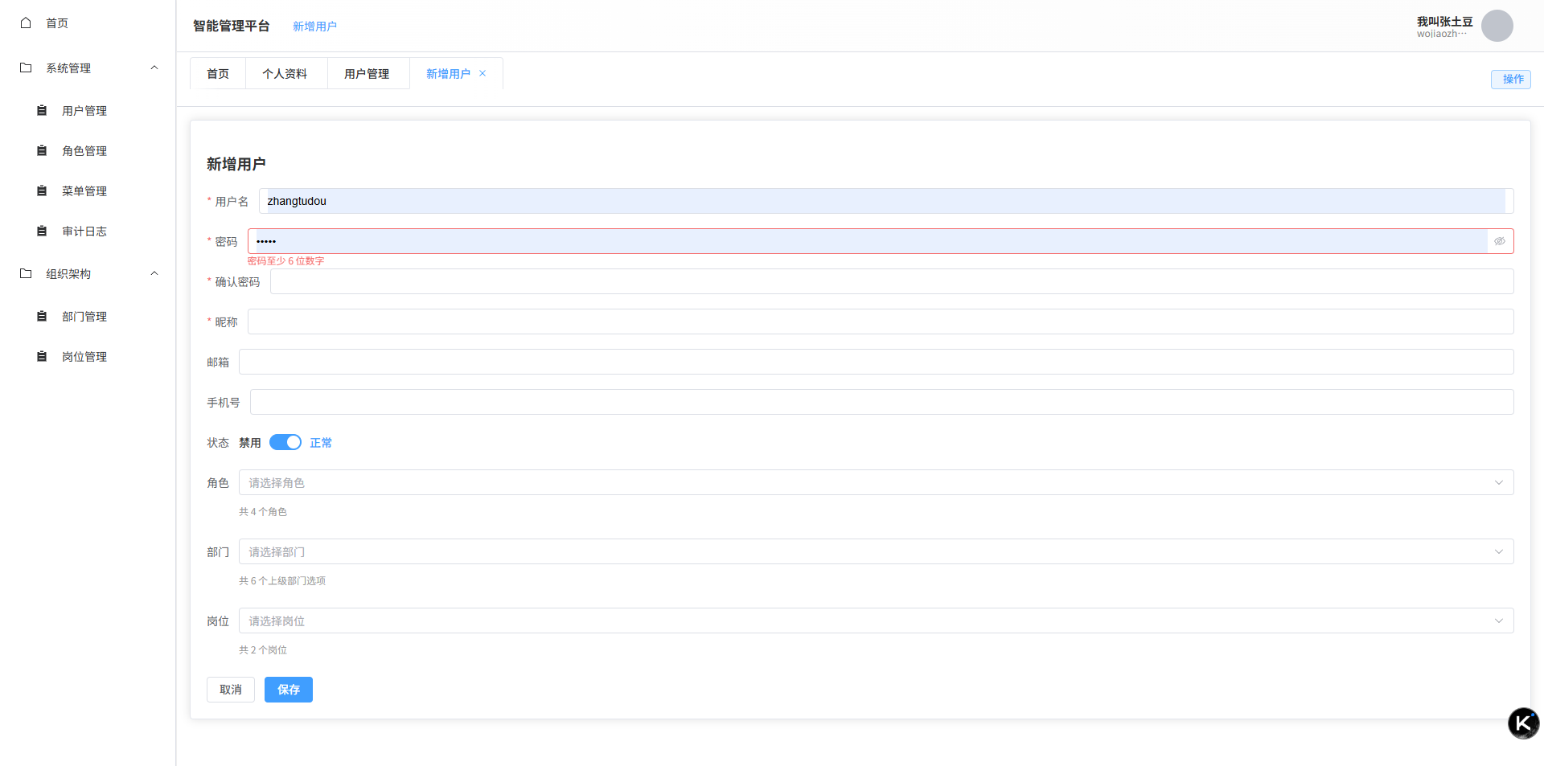1544x766 pixels.
Task: Click the 保存 button
Action: coord(289,690)
